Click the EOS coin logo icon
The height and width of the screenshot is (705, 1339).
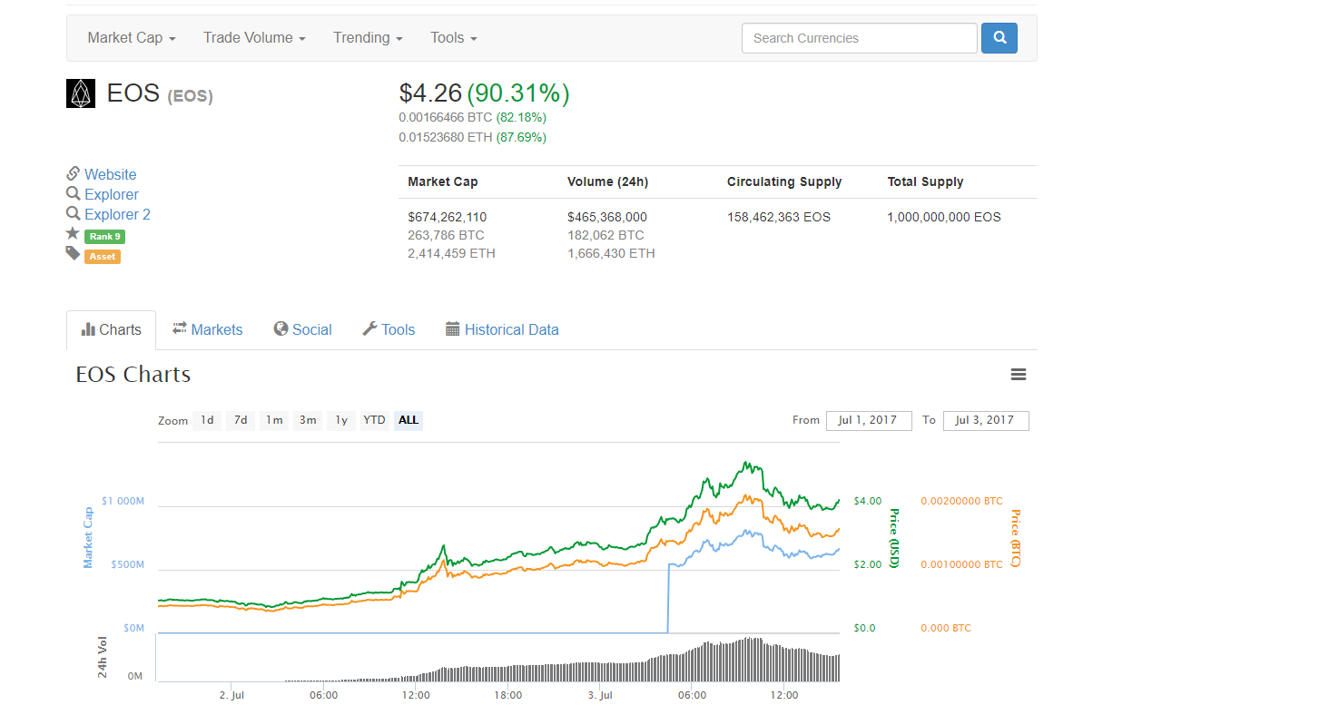pyautogui.click(x=81, y=93)
